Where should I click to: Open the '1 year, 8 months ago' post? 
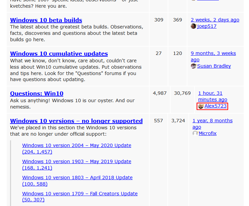click(x=213, y=124)
